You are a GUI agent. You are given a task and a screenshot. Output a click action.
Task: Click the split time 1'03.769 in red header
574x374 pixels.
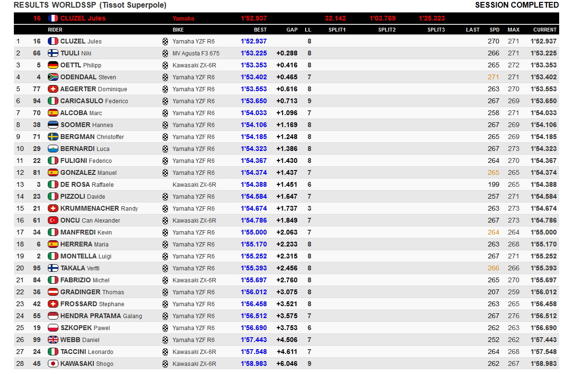(x=383, y=18)
